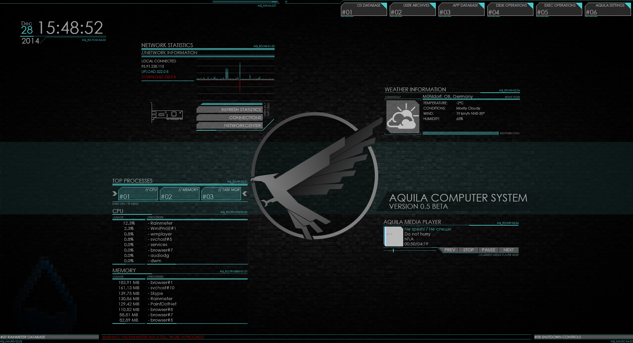Select the network adapter card icon

[167, 114]
